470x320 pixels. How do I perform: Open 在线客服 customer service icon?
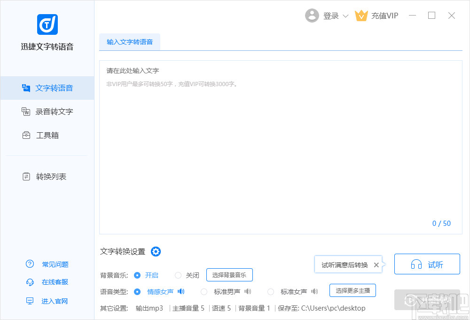coord(30,282)
